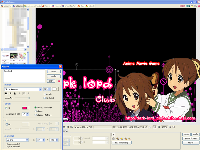Click the icon with red label in object tools
Image resolution: width=200 pixels, height=150 pixels.
point(130,139)
